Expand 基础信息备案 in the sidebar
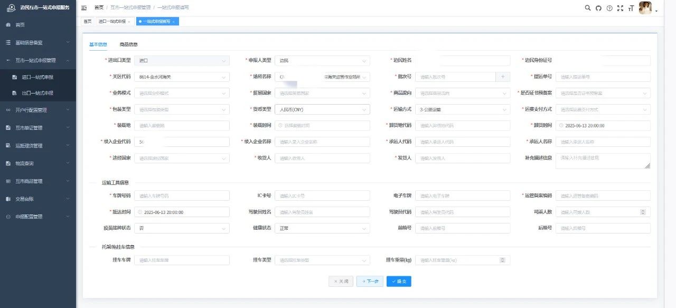This screenshot has height=308, width=676. [37, 42]
